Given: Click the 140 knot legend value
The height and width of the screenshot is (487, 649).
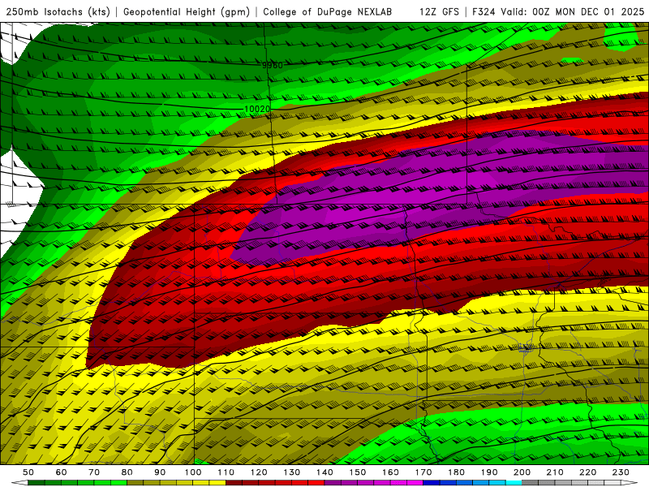Looking at the screenshot, I should click(x=324, y=472).
